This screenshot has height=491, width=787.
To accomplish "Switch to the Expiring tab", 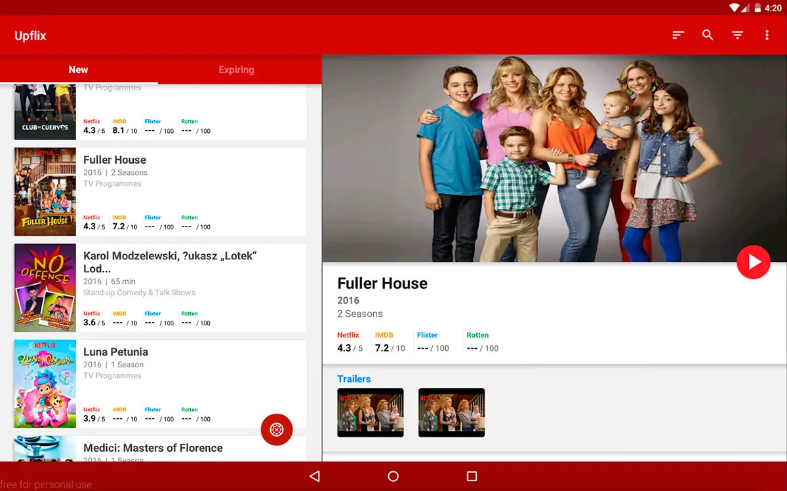I will [236, 69].
